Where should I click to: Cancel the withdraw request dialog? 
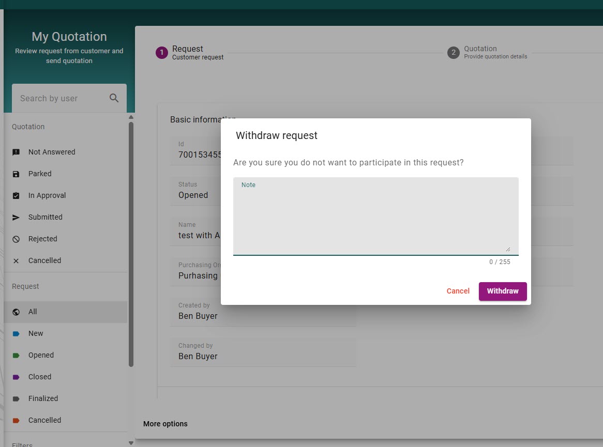458,291
